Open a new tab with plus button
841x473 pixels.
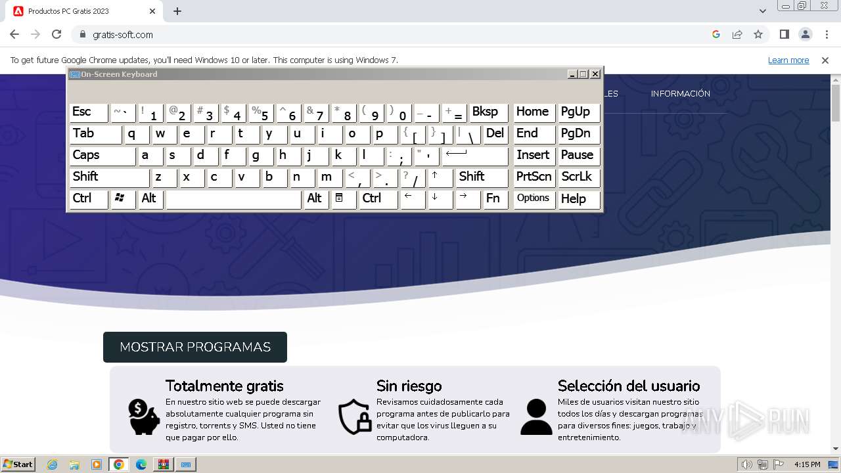click(177, 11)
